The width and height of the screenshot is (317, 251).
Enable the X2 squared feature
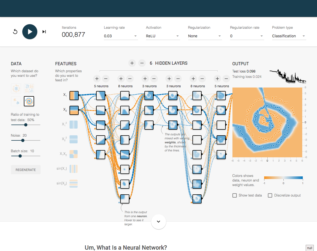coord(74,139)
